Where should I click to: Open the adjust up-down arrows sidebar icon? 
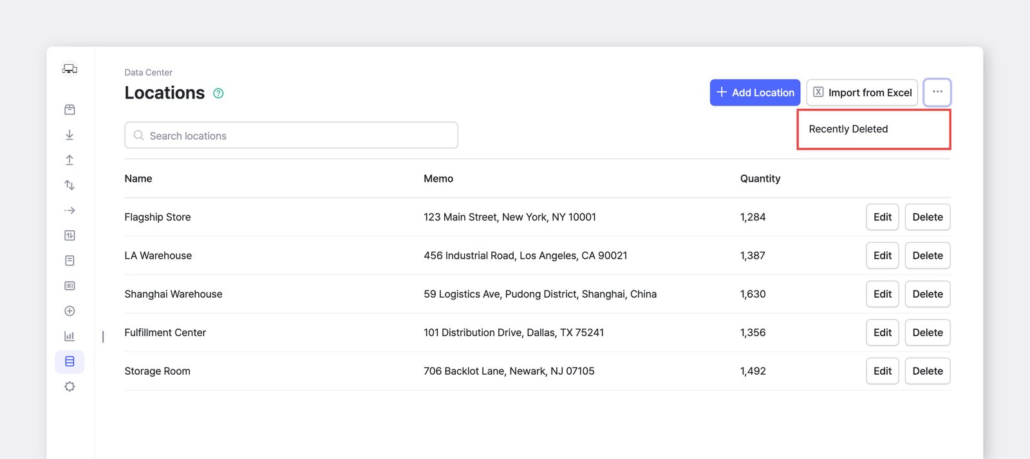coord(70,185)
